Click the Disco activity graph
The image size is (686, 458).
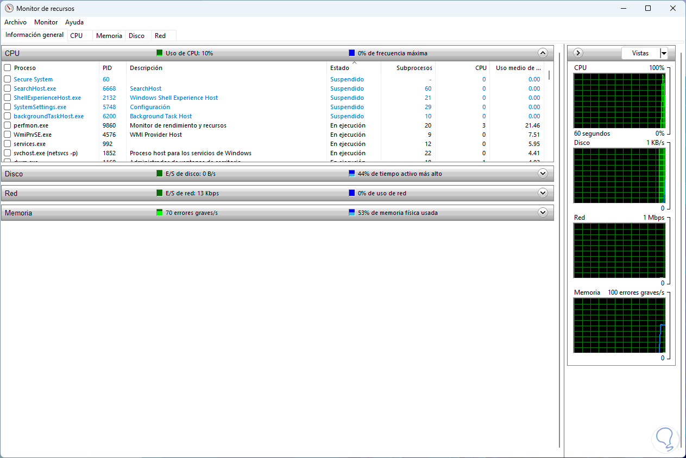point(619,175)
